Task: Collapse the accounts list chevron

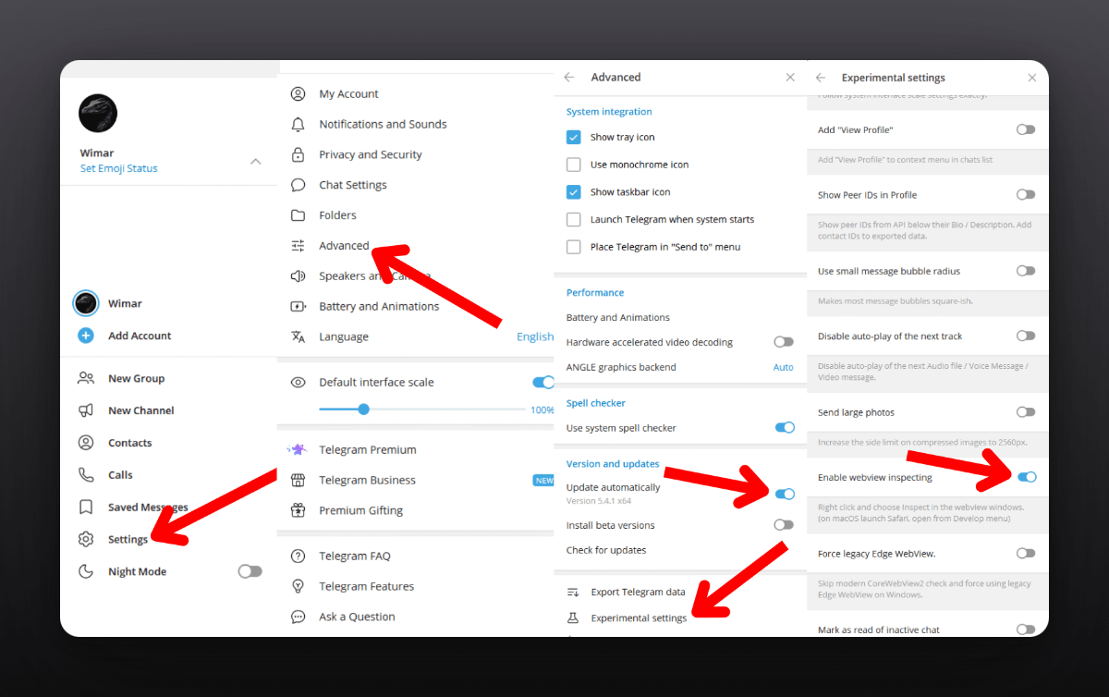Action: (x=255, y=162)
